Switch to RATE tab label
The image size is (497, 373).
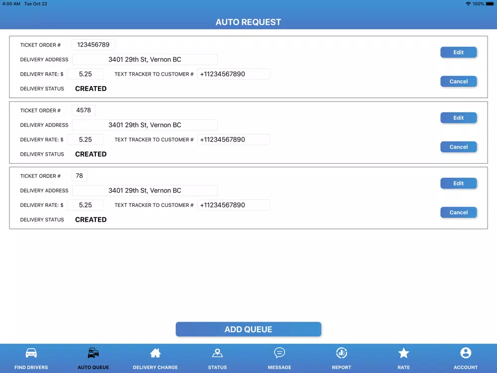pyautogui.click(x=404, y=368)
